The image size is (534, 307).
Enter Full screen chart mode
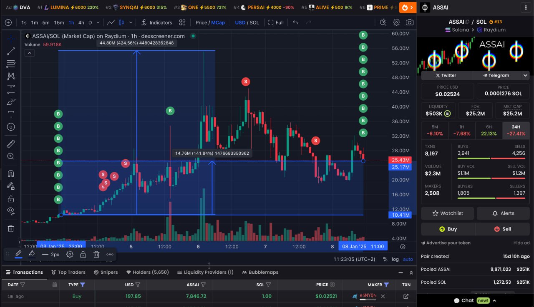click(x=276, y=22)
